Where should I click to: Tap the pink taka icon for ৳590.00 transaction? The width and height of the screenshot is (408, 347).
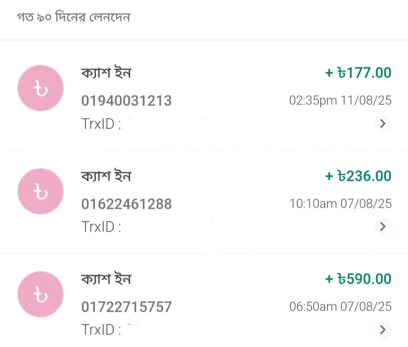[x=40, y=294]
